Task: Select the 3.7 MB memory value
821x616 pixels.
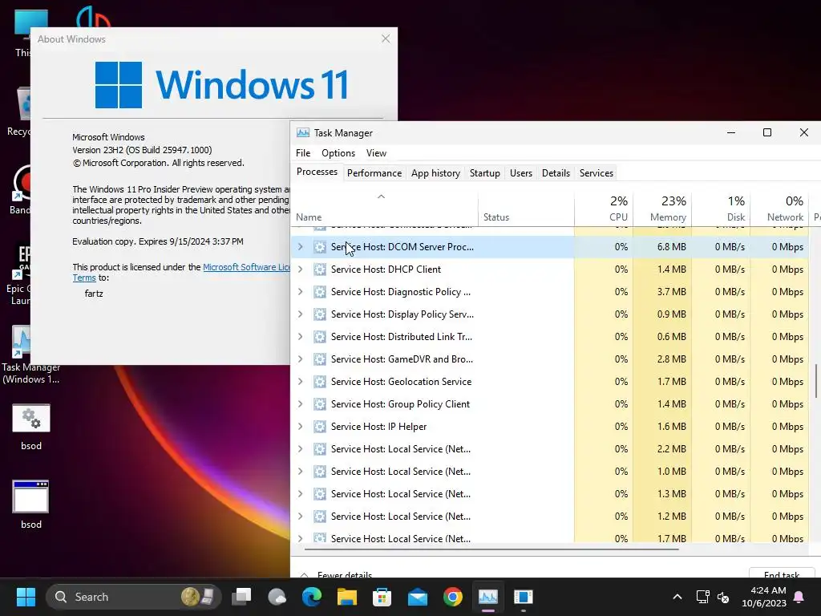Action: tap(671, 292)
